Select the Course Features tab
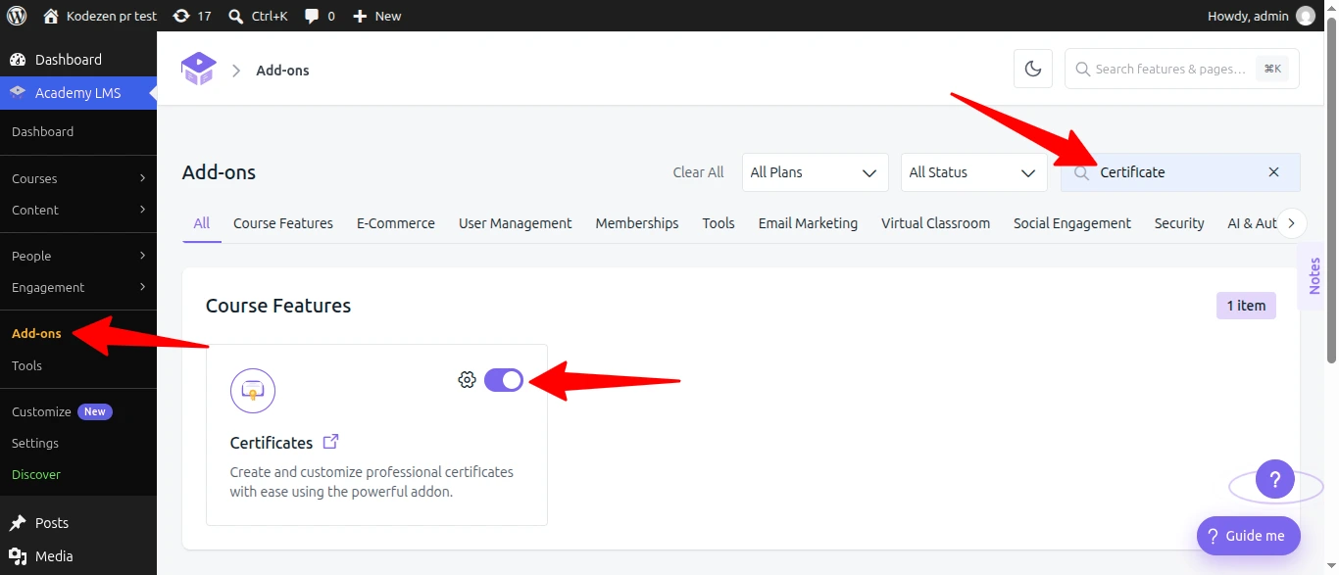This screenshot has height=575, width=1339. pyautogui.click(x=283, y=223)
